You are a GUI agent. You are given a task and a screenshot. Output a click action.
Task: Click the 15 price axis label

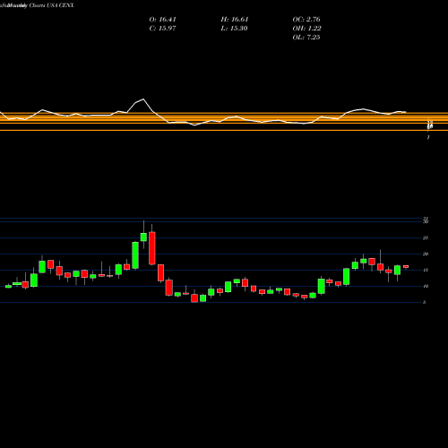(426, 270)
